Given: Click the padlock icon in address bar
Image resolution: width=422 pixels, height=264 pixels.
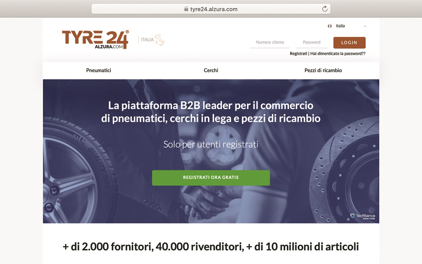Looking at the screenshot, I should [x=186, y=9].
